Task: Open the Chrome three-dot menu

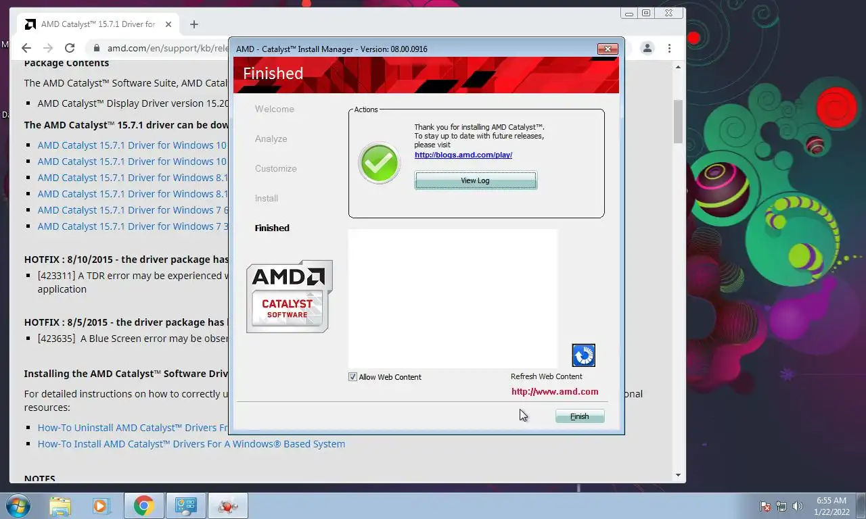Action: (x=669, y=48)
